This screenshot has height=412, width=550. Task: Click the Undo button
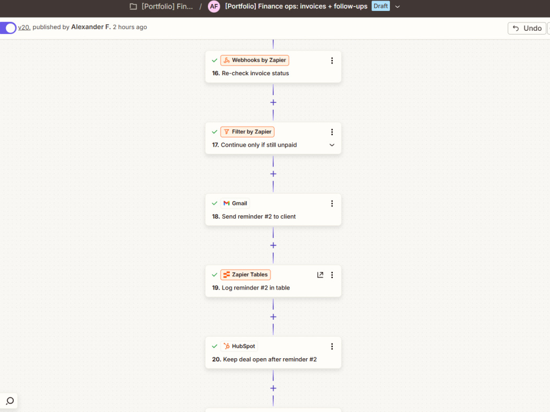click(x=527, y=29)
